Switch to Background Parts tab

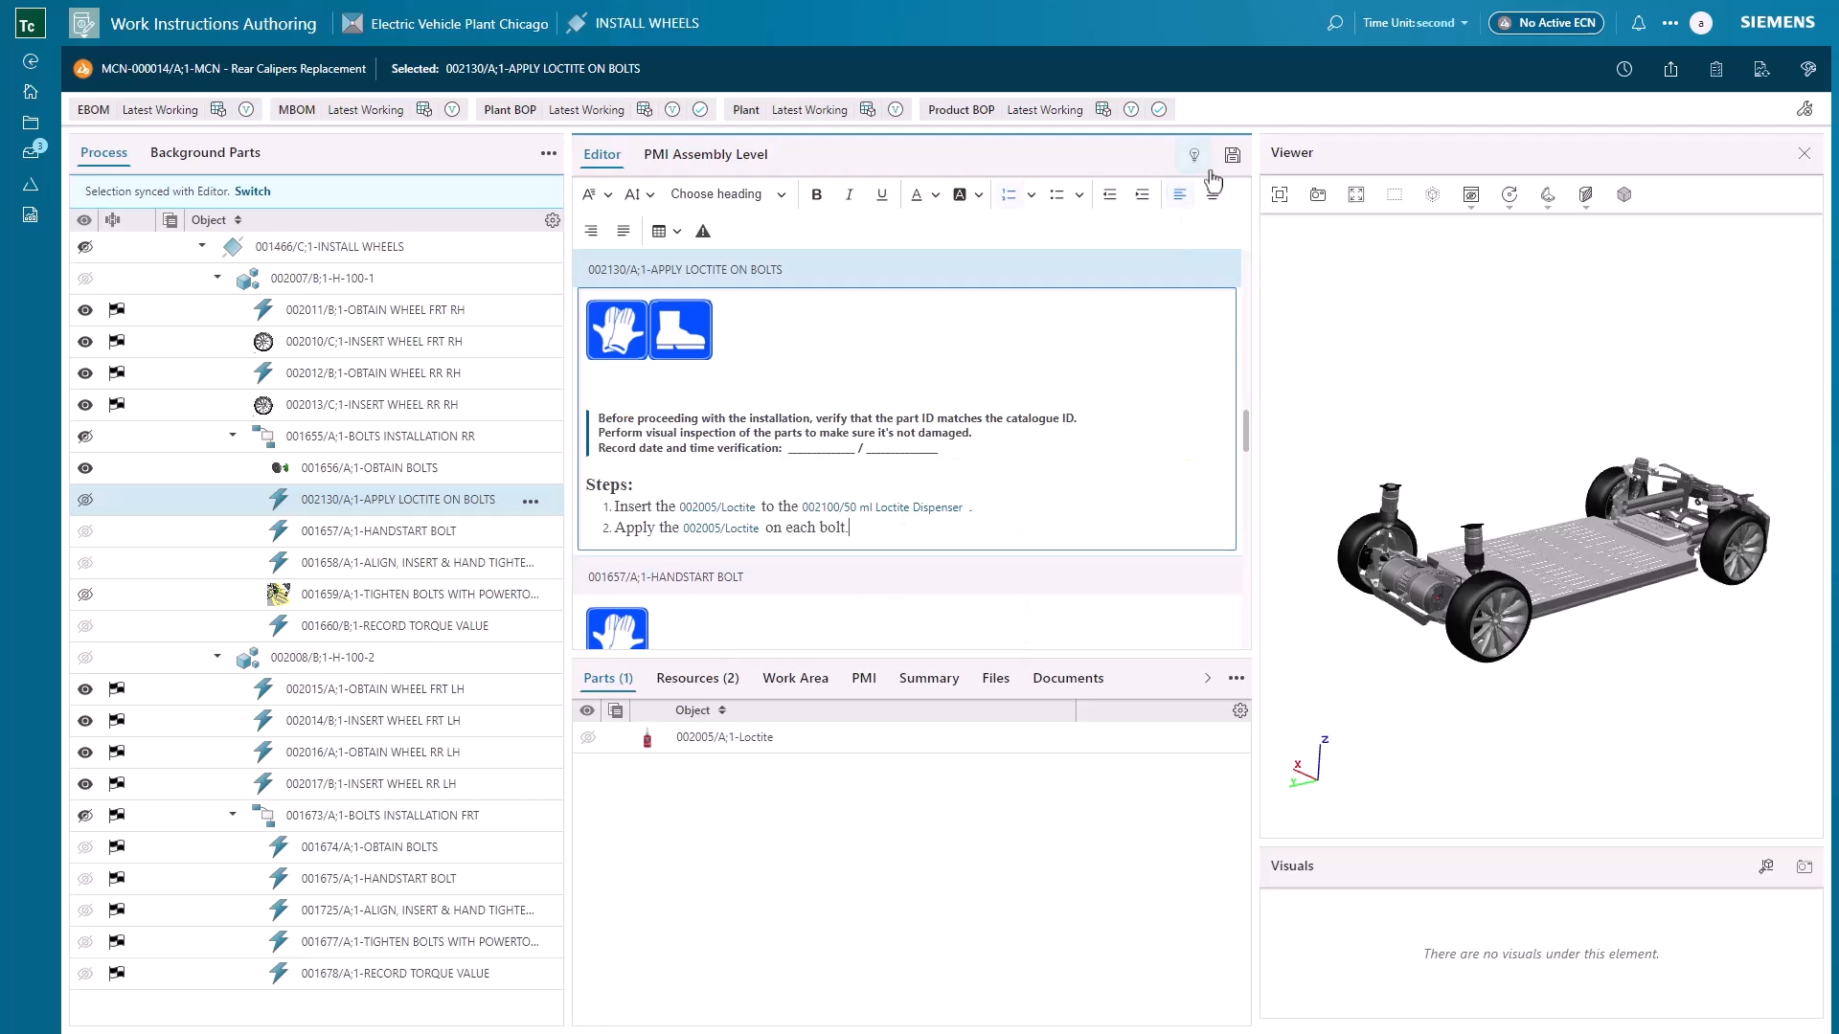point(205,152)
